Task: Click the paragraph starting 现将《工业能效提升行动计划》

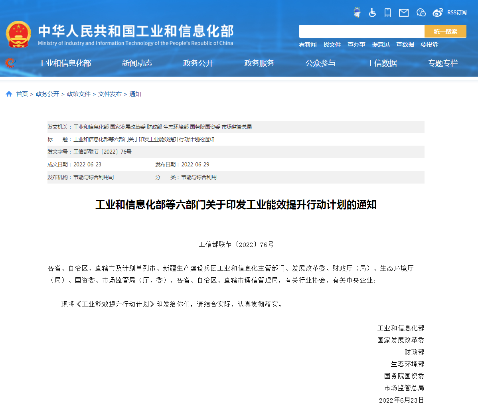Action: click(173, 304)
